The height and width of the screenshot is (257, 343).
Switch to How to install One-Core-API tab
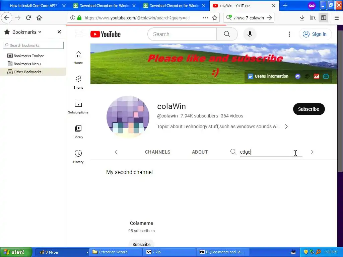point(33,6)
